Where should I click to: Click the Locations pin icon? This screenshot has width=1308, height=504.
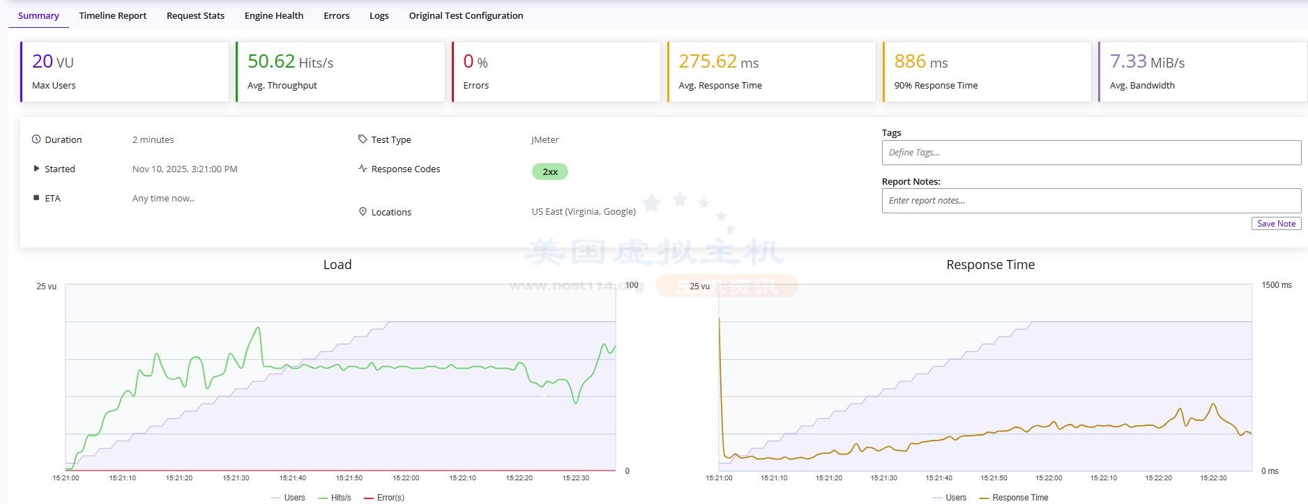click(363, 212)
